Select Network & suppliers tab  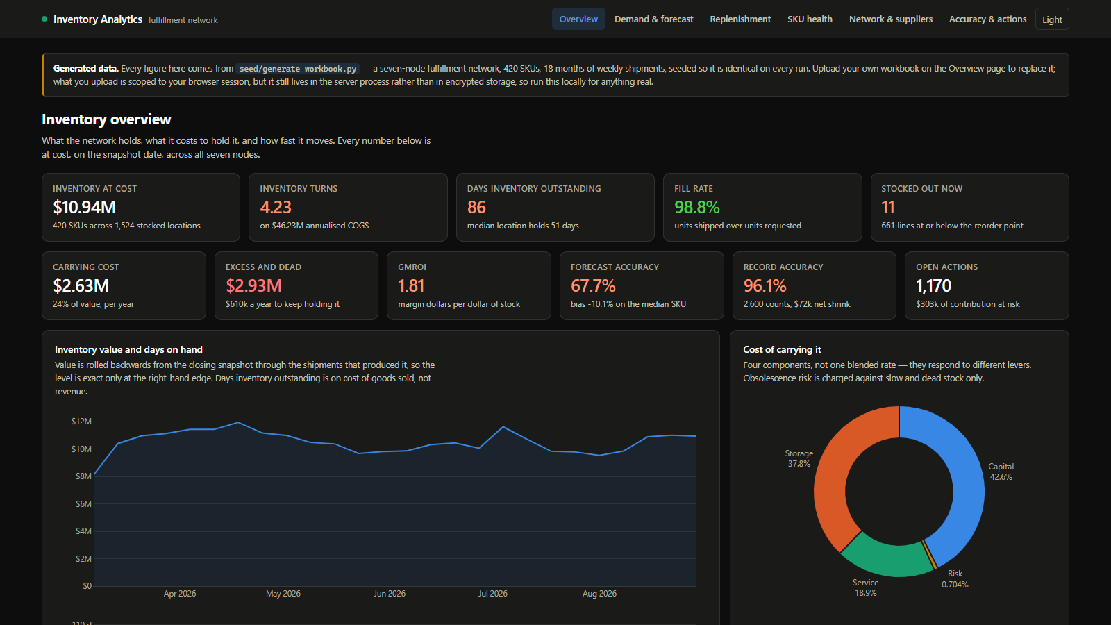pos(890,19)
